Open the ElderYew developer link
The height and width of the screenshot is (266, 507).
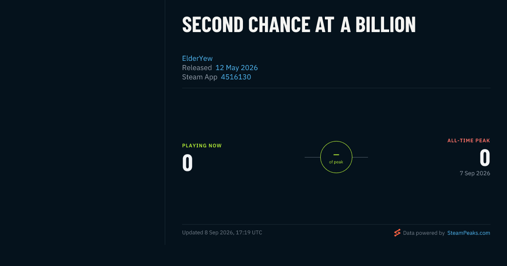pyautogui.click(x=197, y=58)
